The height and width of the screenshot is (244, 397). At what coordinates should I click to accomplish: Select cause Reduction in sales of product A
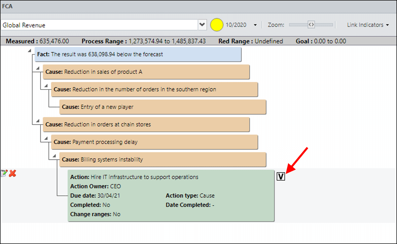146,72
